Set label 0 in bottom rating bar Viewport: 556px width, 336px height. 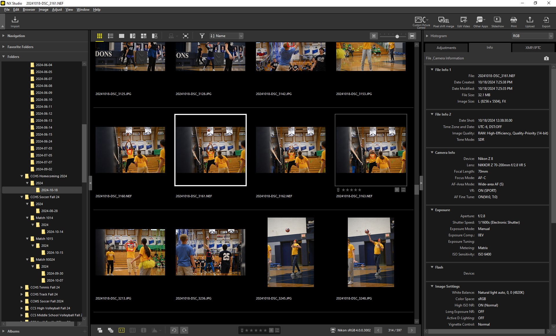[271, 330]
